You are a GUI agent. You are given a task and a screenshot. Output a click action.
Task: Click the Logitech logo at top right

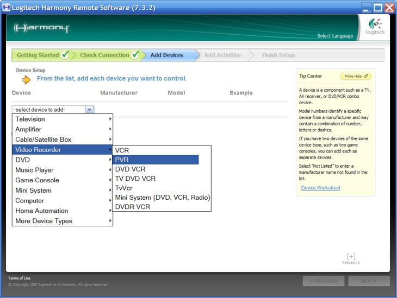375,27
